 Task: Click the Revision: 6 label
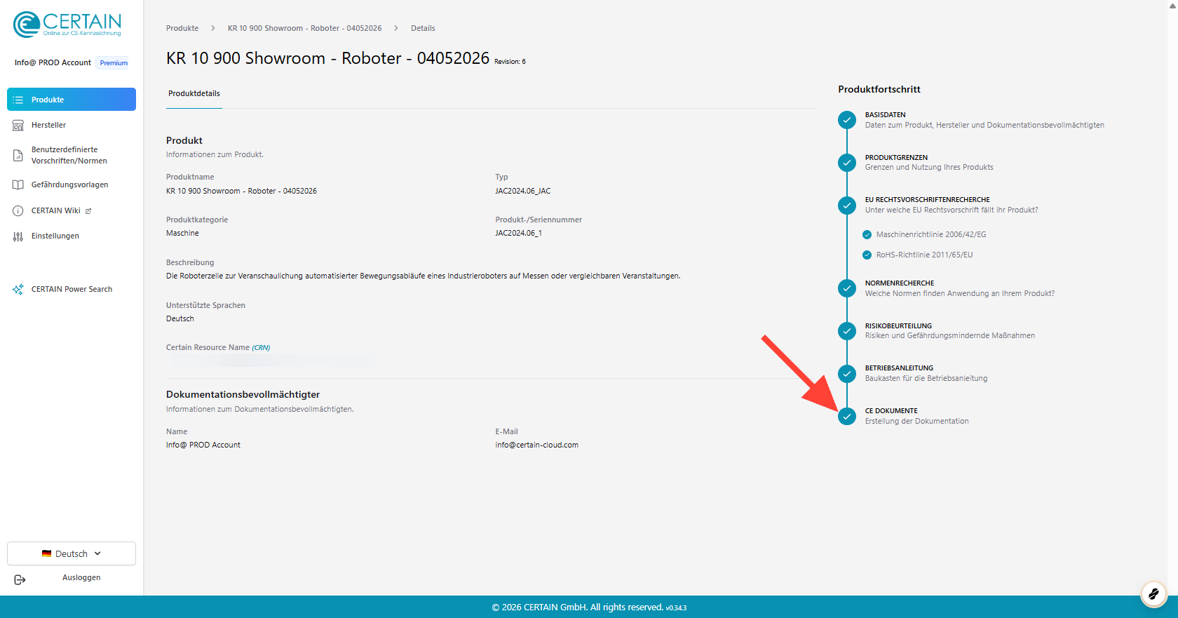(x=510, y=62)
